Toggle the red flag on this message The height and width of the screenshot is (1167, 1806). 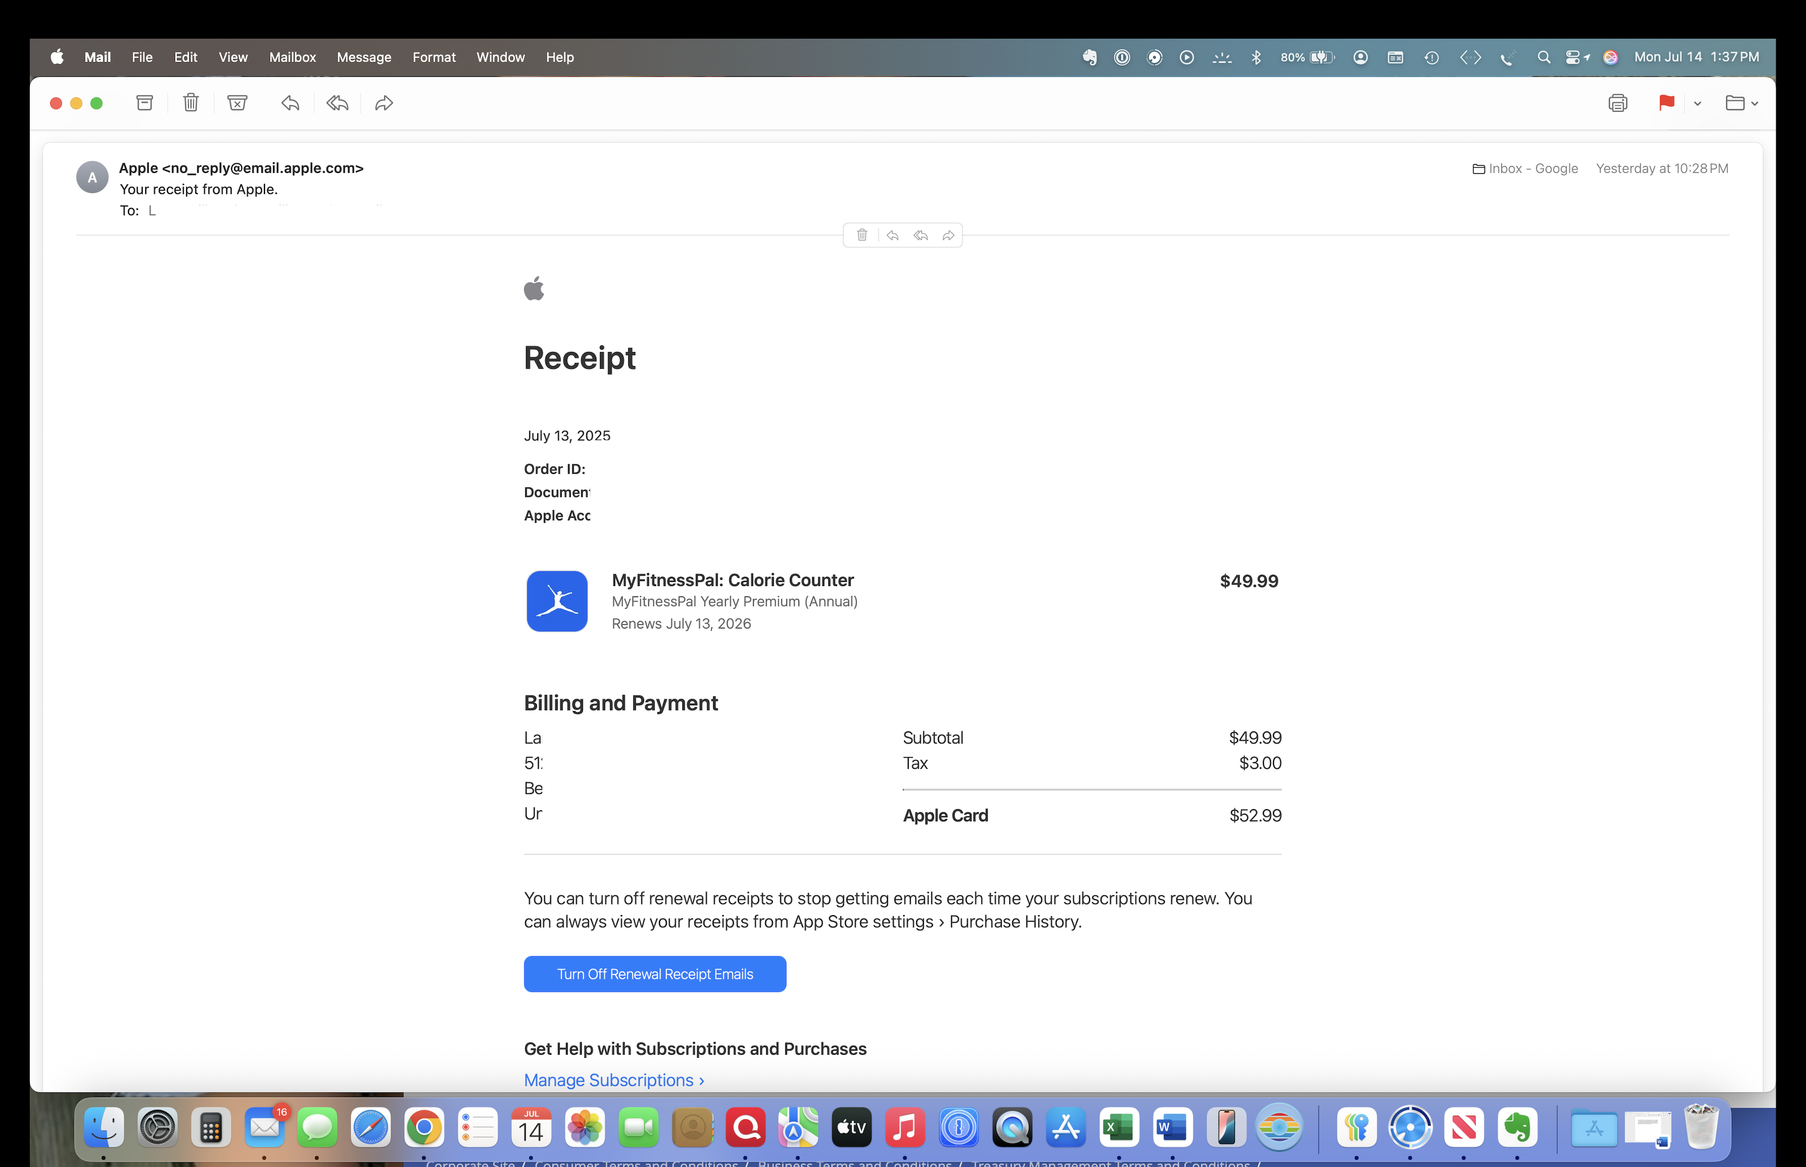point(1666,103)
